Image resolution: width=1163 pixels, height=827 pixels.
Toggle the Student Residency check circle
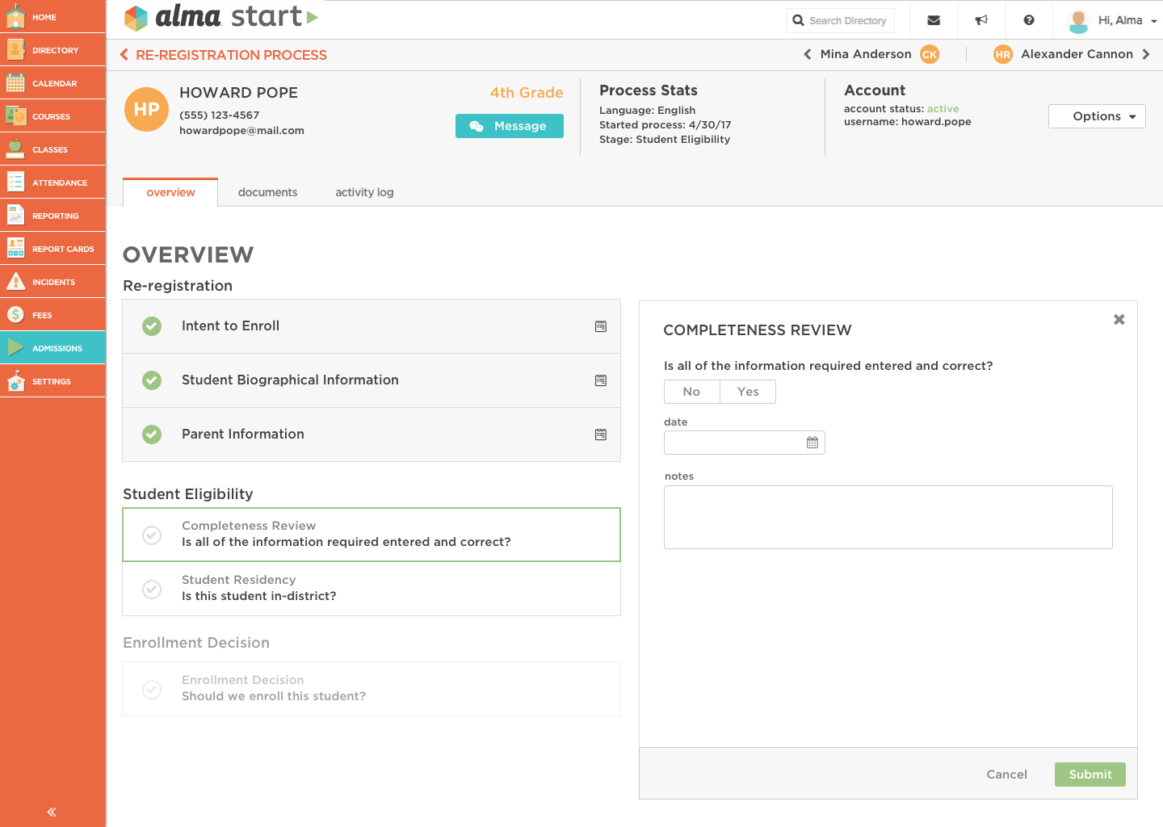152,589
